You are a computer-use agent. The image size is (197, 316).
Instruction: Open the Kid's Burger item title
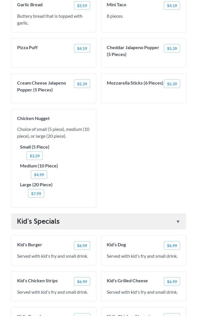[30, 245]
